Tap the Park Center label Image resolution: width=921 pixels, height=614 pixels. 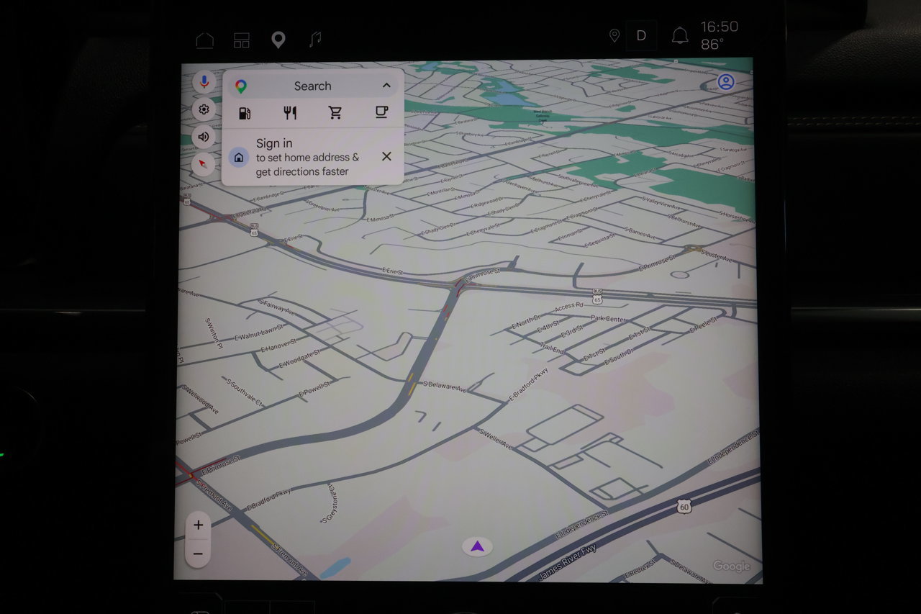608,318
